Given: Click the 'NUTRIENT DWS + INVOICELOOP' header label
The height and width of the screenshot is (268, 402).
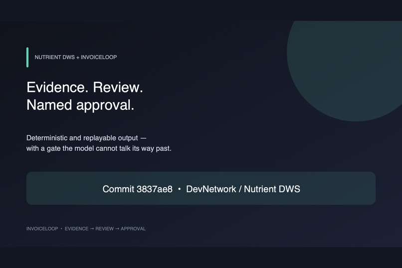Looking at the screenshot, I should [76, 57].
